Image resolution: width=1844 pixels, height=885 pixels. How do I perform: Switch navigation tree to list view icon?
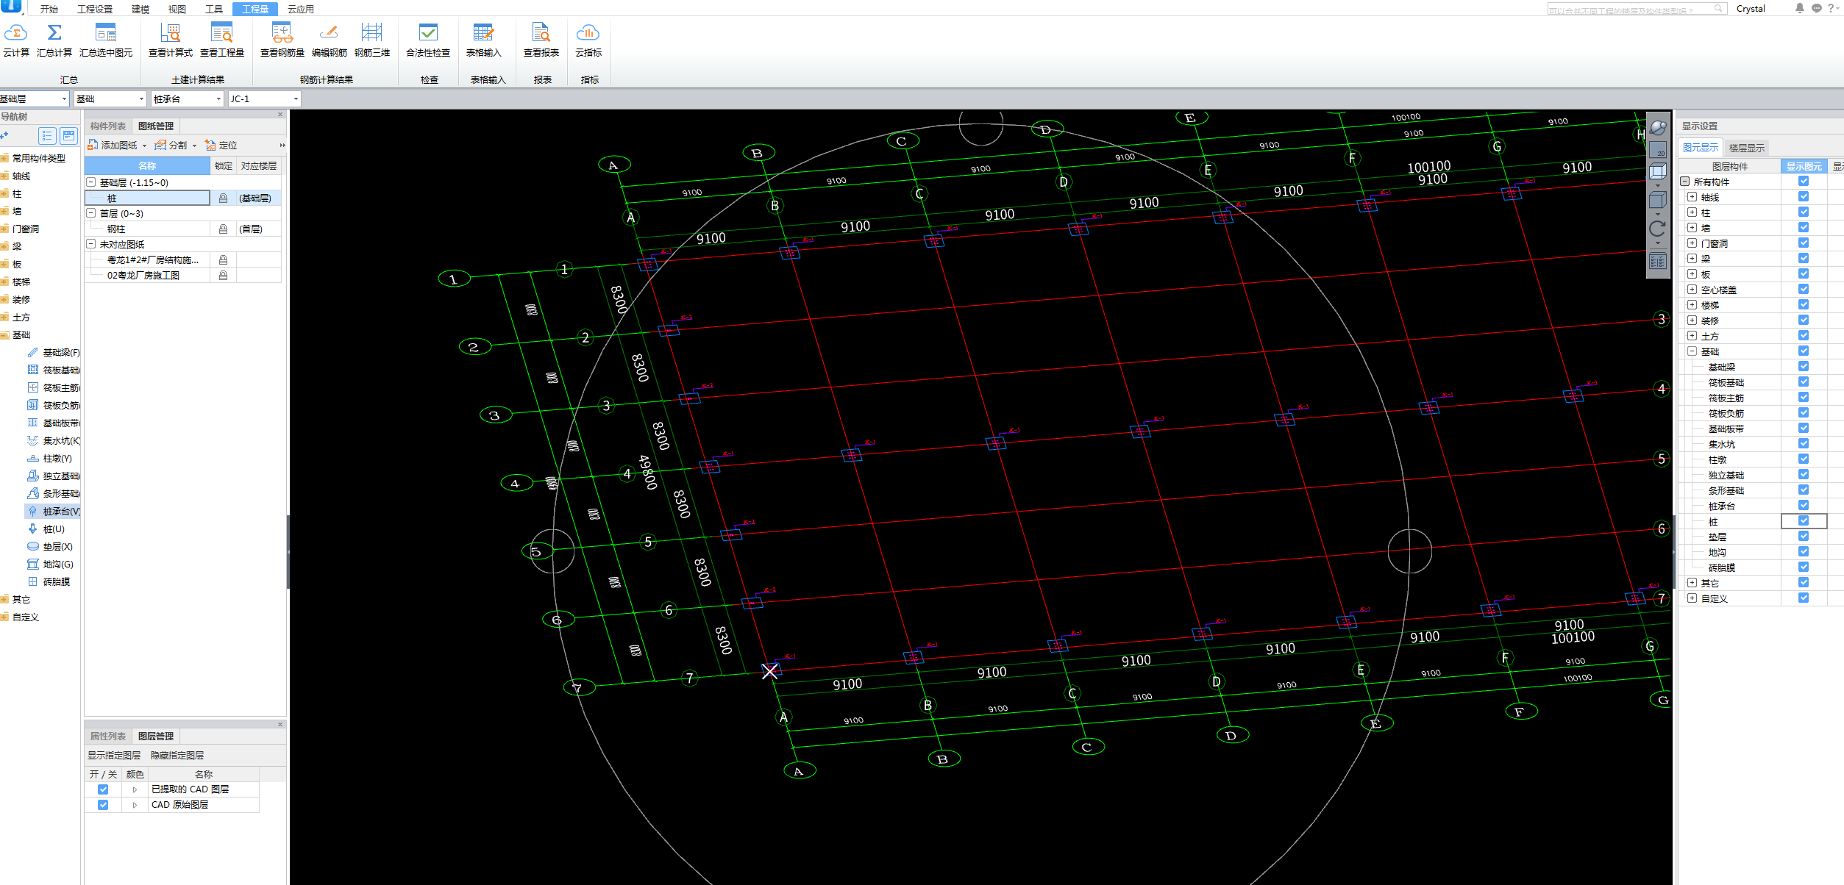click(47, 136)
